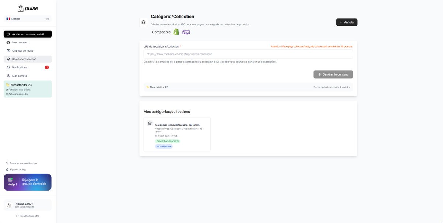This screenshot has height=223, width=443.
Task: Click the URL de la catégorie/collection input field
Action: [248, 54]
